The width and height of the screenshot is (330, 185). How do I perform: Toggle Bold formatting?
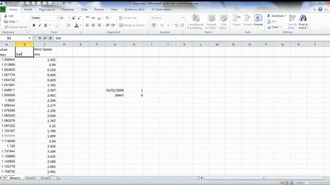(34, 25)
